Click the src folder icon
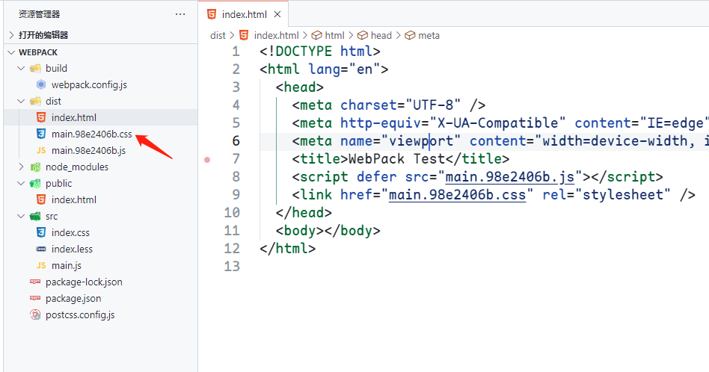Viewport: 709px width, 372px height. coord(35,216)
